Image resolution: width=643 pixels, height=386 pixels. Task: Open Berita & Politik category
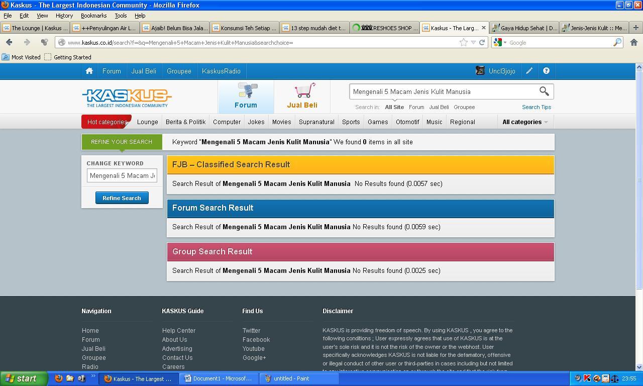tap(185, 122)
